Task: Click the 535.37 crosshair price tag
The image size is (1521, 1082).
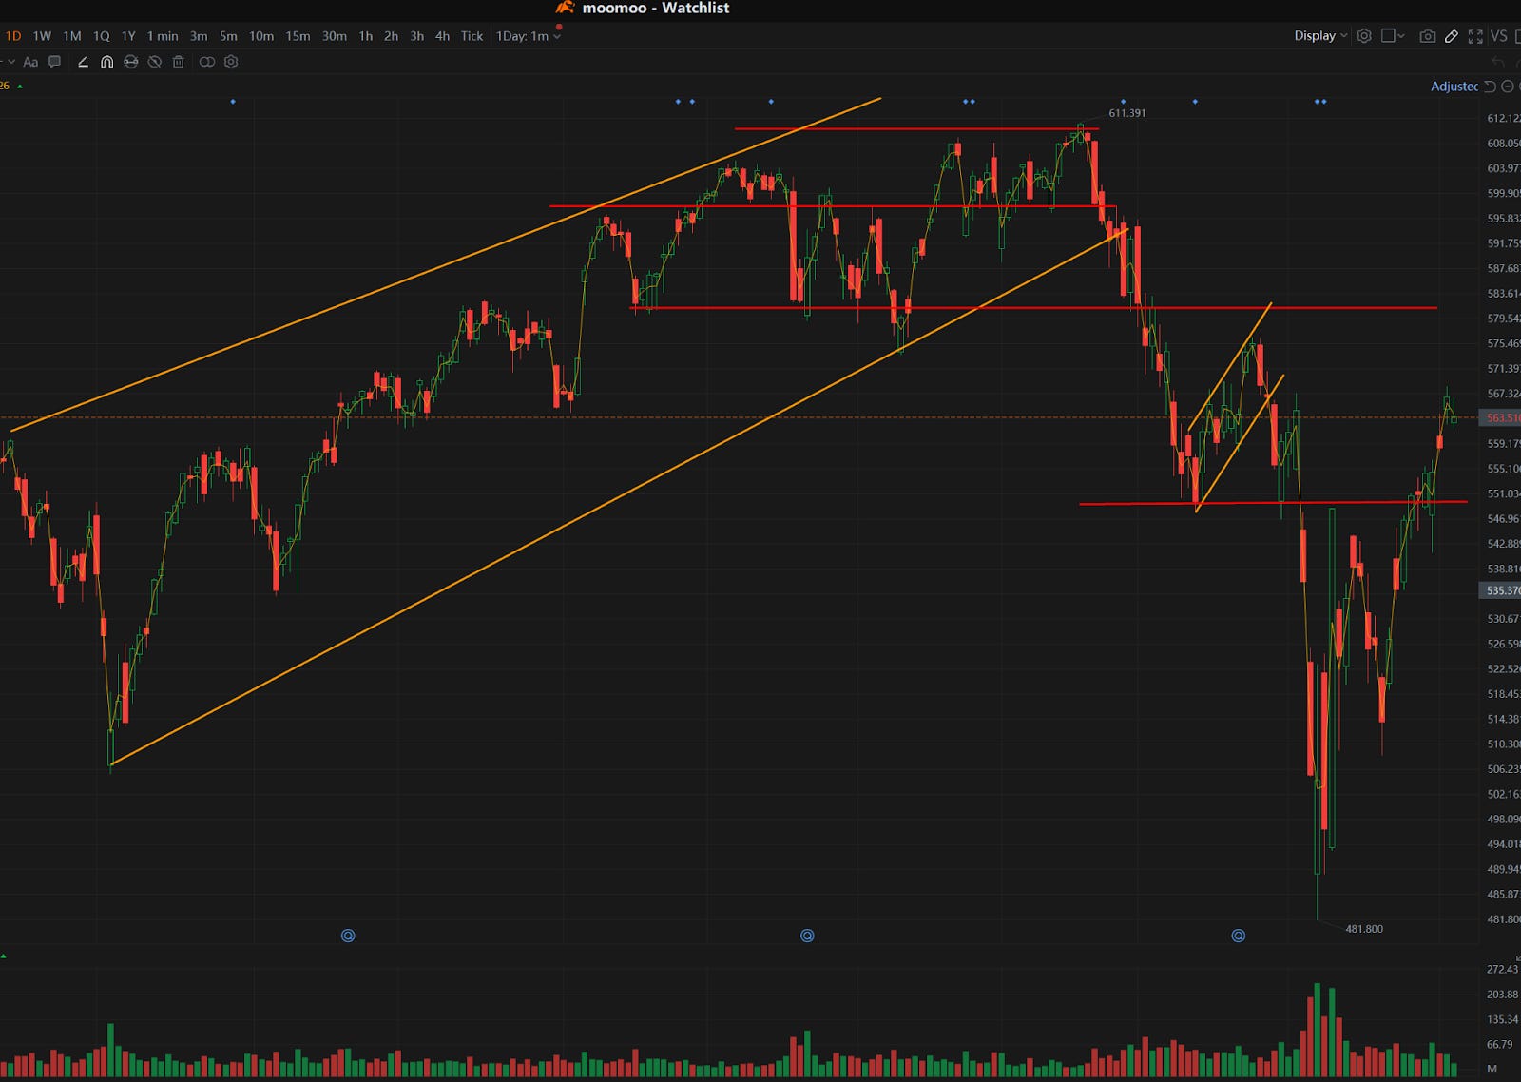Action: [1502, 590]
